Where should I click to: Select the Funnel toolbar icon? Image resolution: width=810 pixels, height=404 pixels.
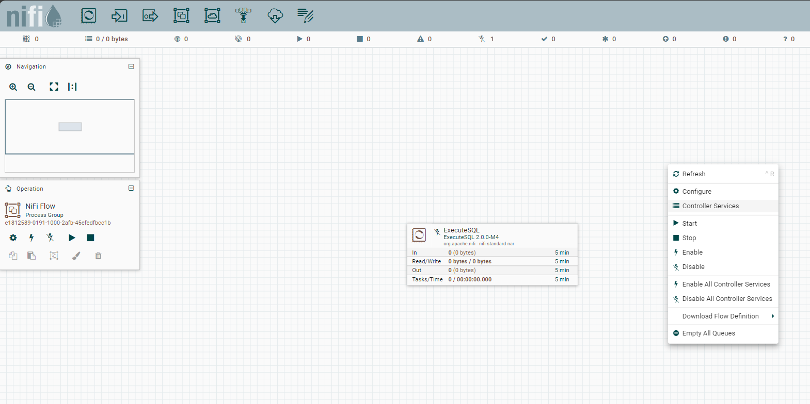tap(243, 15)
